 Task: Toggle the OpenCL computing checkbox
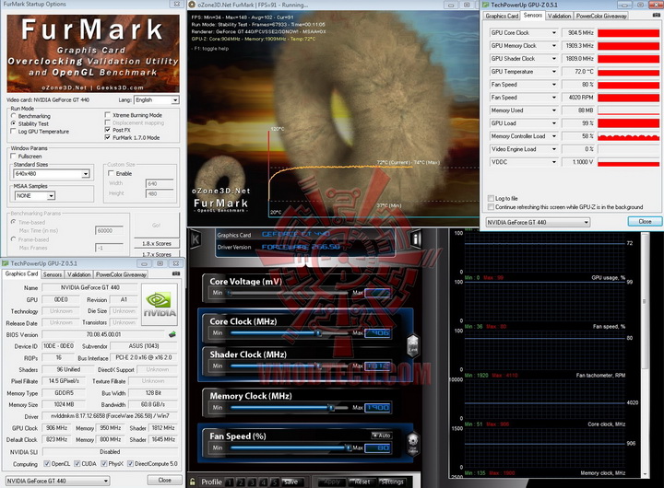[x=47, y=463]
